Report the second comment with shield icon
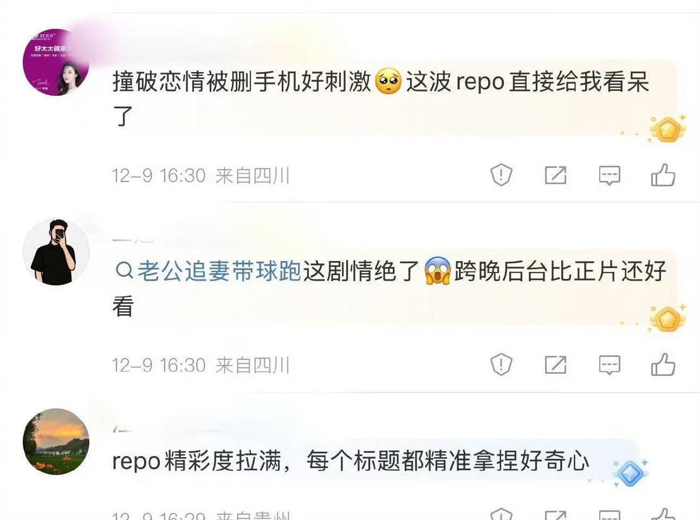The height and width of the screenshot is (520, 700). tap(501, 365)
